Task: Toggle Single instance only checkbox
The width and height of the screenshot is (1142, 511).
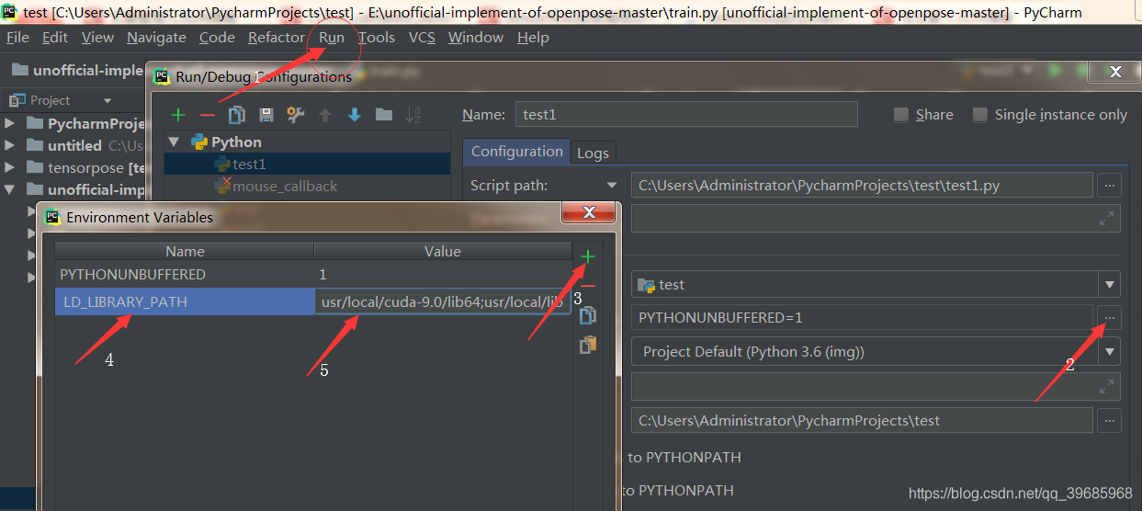Action: (980, 115)
